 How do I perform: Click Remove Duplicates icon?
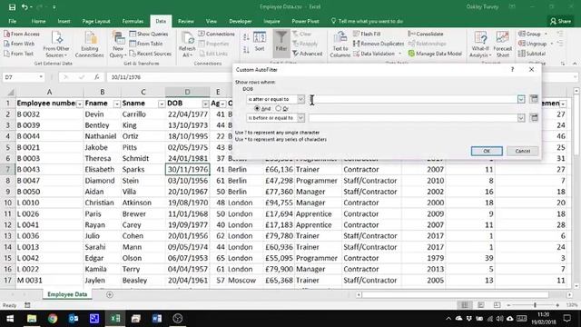(356, 44)
